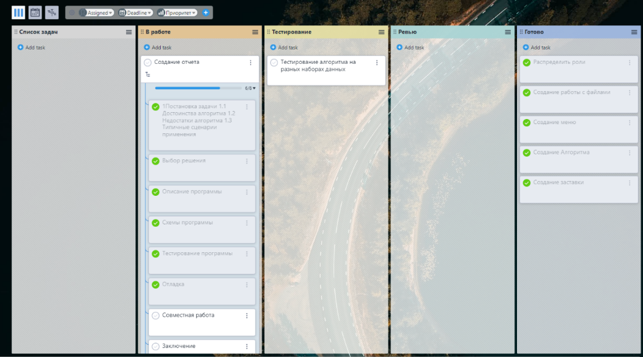Open options for Создание работы с файлами card
Viewport: 643px width, 357px height.
click(629, 93)
